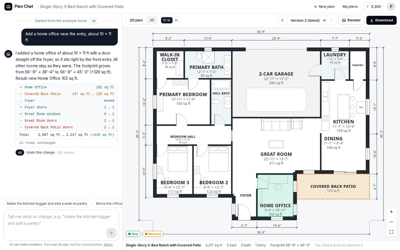
Task: Open the user profile avatar P
Action: point(391,7)
